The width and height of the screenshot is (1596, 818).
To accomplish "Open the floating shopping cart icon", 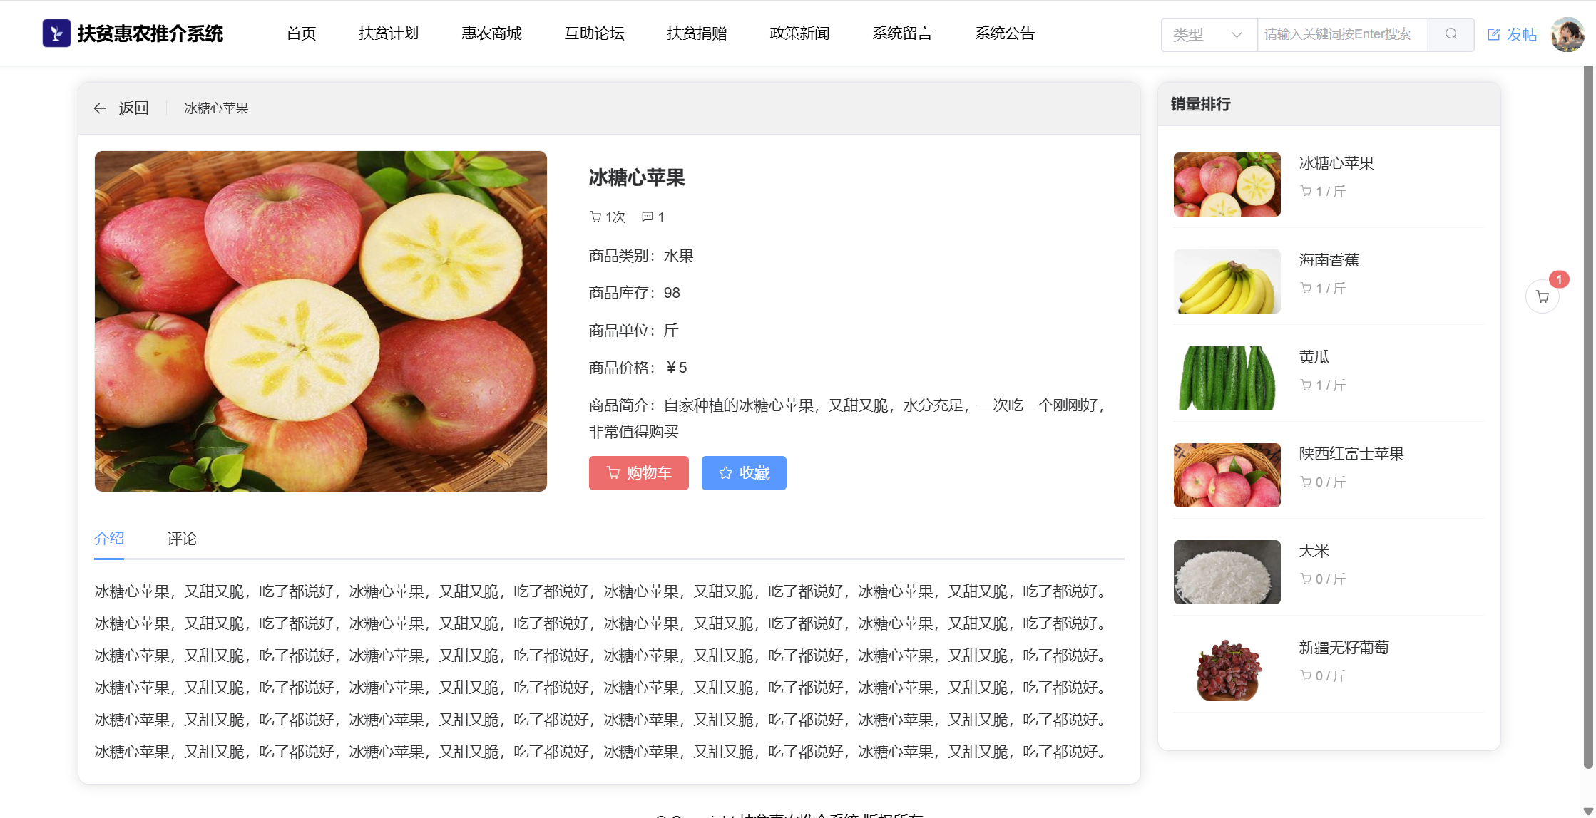I will coord(1543,296).
